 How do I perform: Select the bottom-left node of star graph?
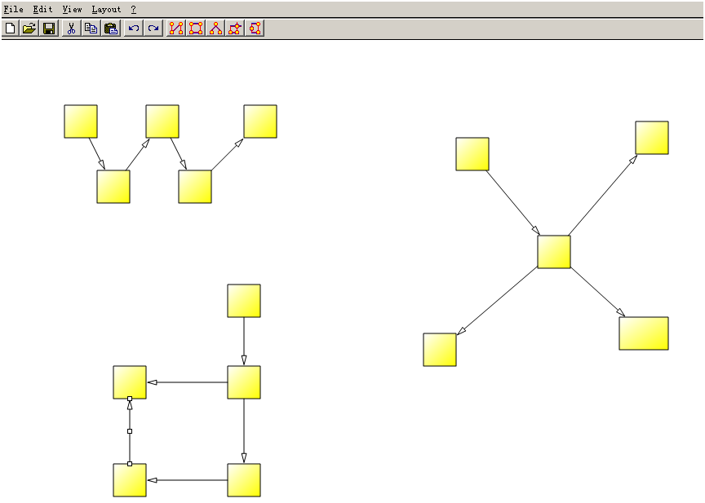[440, 350]
